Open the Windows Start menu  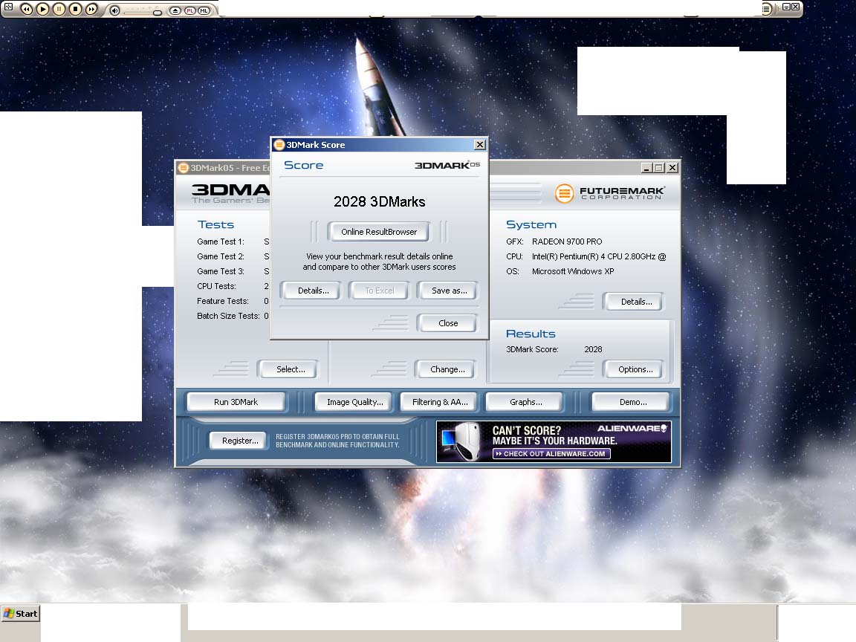pyautogui.click(x=20, y=614)
